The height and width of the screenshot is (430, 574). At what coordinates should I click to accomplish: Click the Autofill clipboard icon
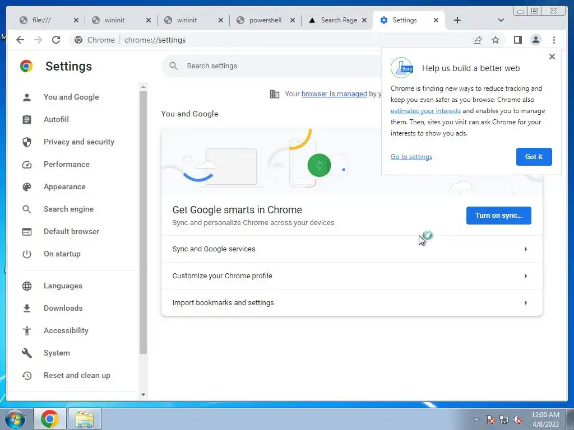click(x=27, y=120)
